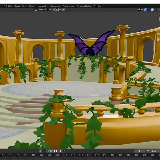This screenshot has height=160, width=160.
Task: Click the current frame number field
Action: [140, 151]
